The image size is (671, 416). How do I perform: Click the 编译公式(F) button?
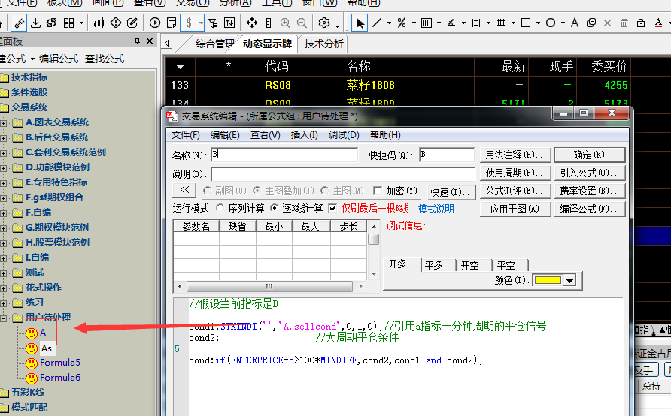589,209
